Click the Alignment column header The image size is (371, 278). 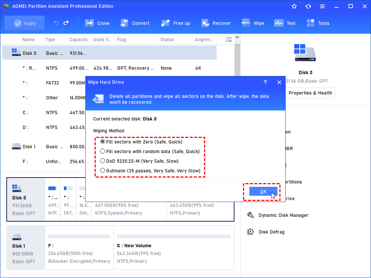click(204, 40)
